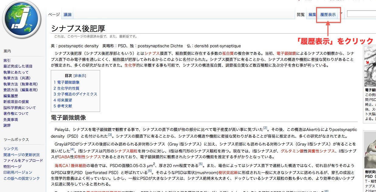Hide the table of contents with 非表示

point(80,76)
